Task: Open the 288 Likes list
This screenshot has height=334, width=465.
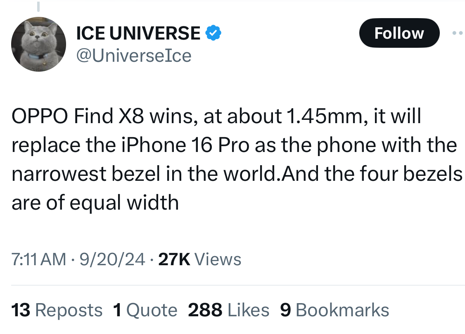Action: [228, 310]
